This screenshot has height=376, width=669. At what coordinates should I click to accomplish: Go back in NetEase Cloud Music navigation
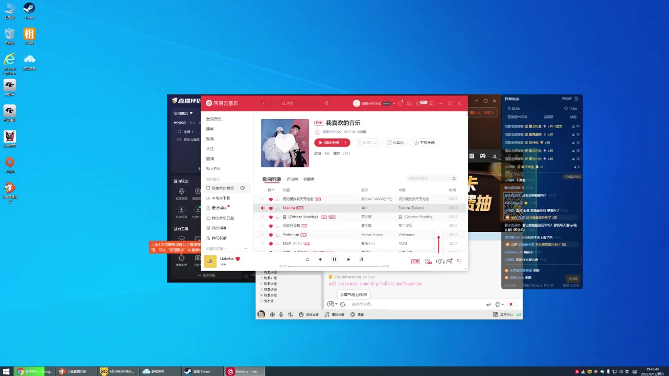coord(263,103)
